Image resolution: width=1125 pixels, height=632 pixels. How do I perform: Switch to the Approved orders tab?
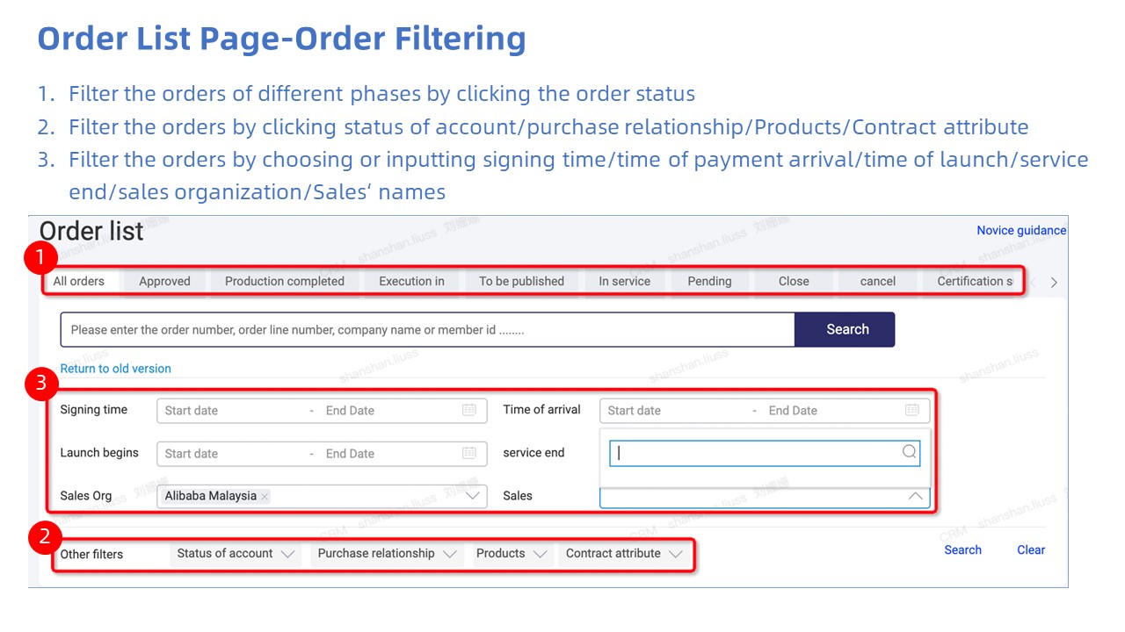[164, 282]
